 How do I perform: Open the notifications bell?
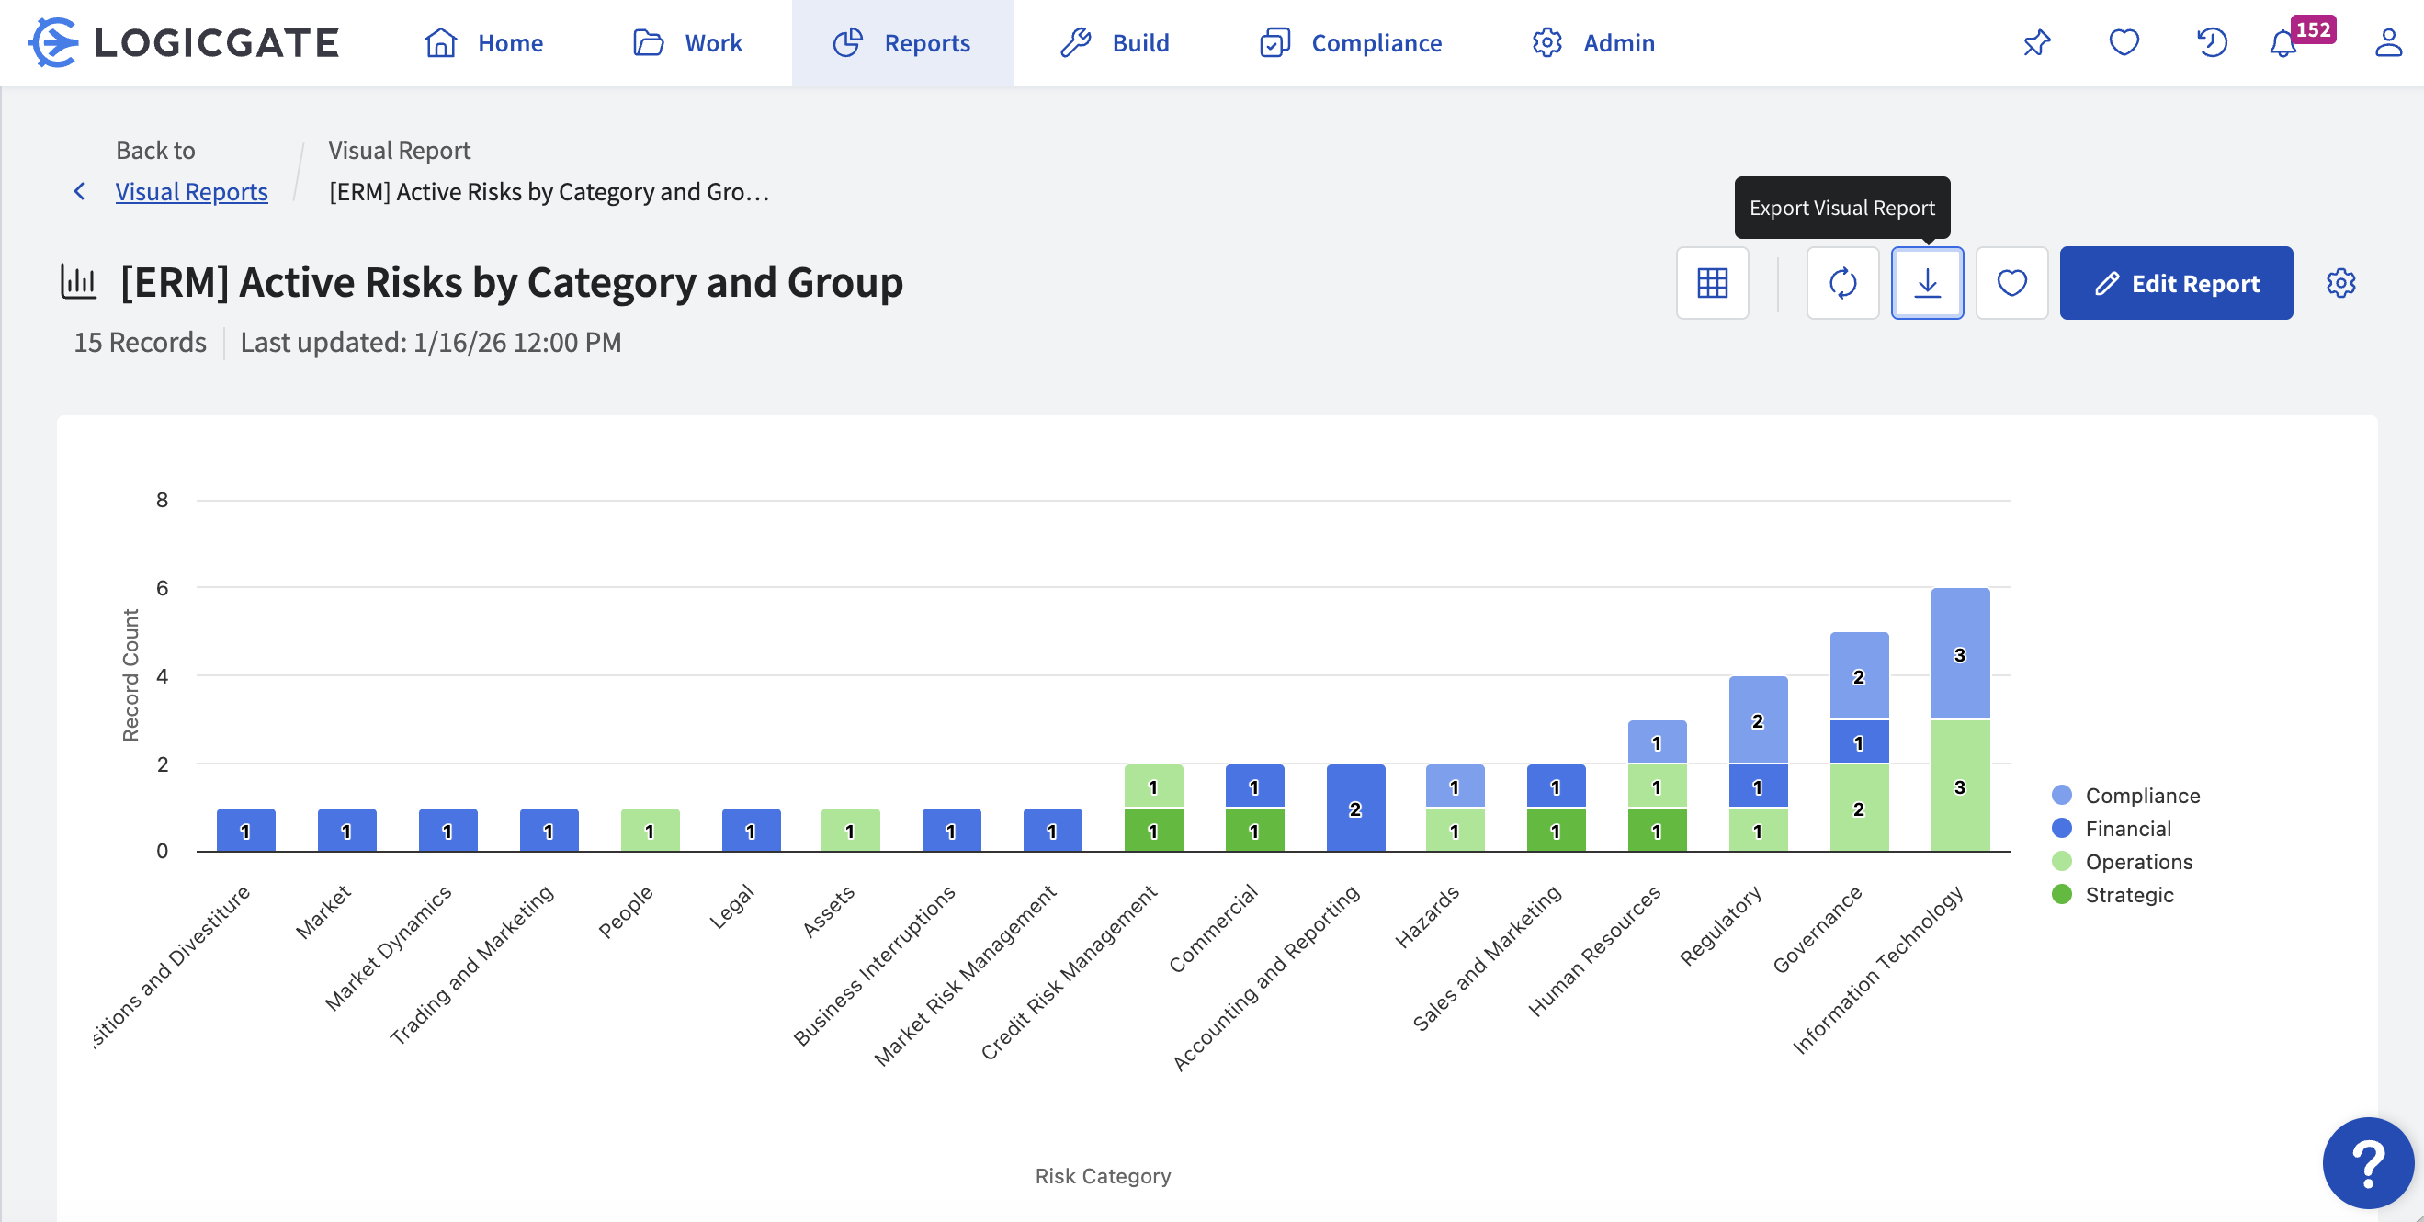click(2282, 43)
